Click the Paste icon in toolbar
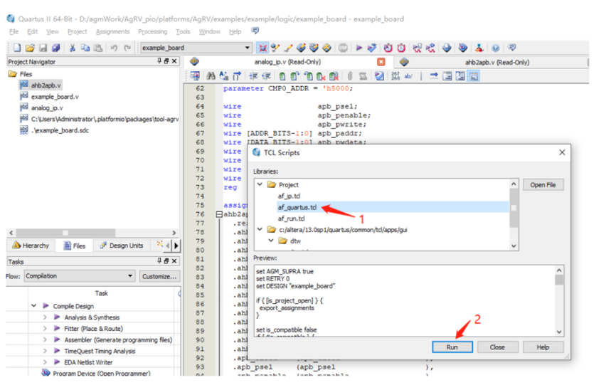 98,48
